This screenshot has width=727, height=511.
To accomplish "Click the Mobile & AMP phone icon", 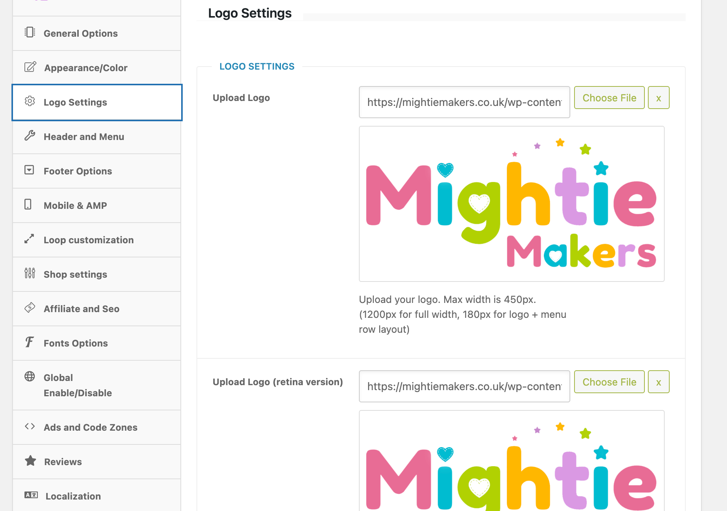I will (x=28, y=204).
